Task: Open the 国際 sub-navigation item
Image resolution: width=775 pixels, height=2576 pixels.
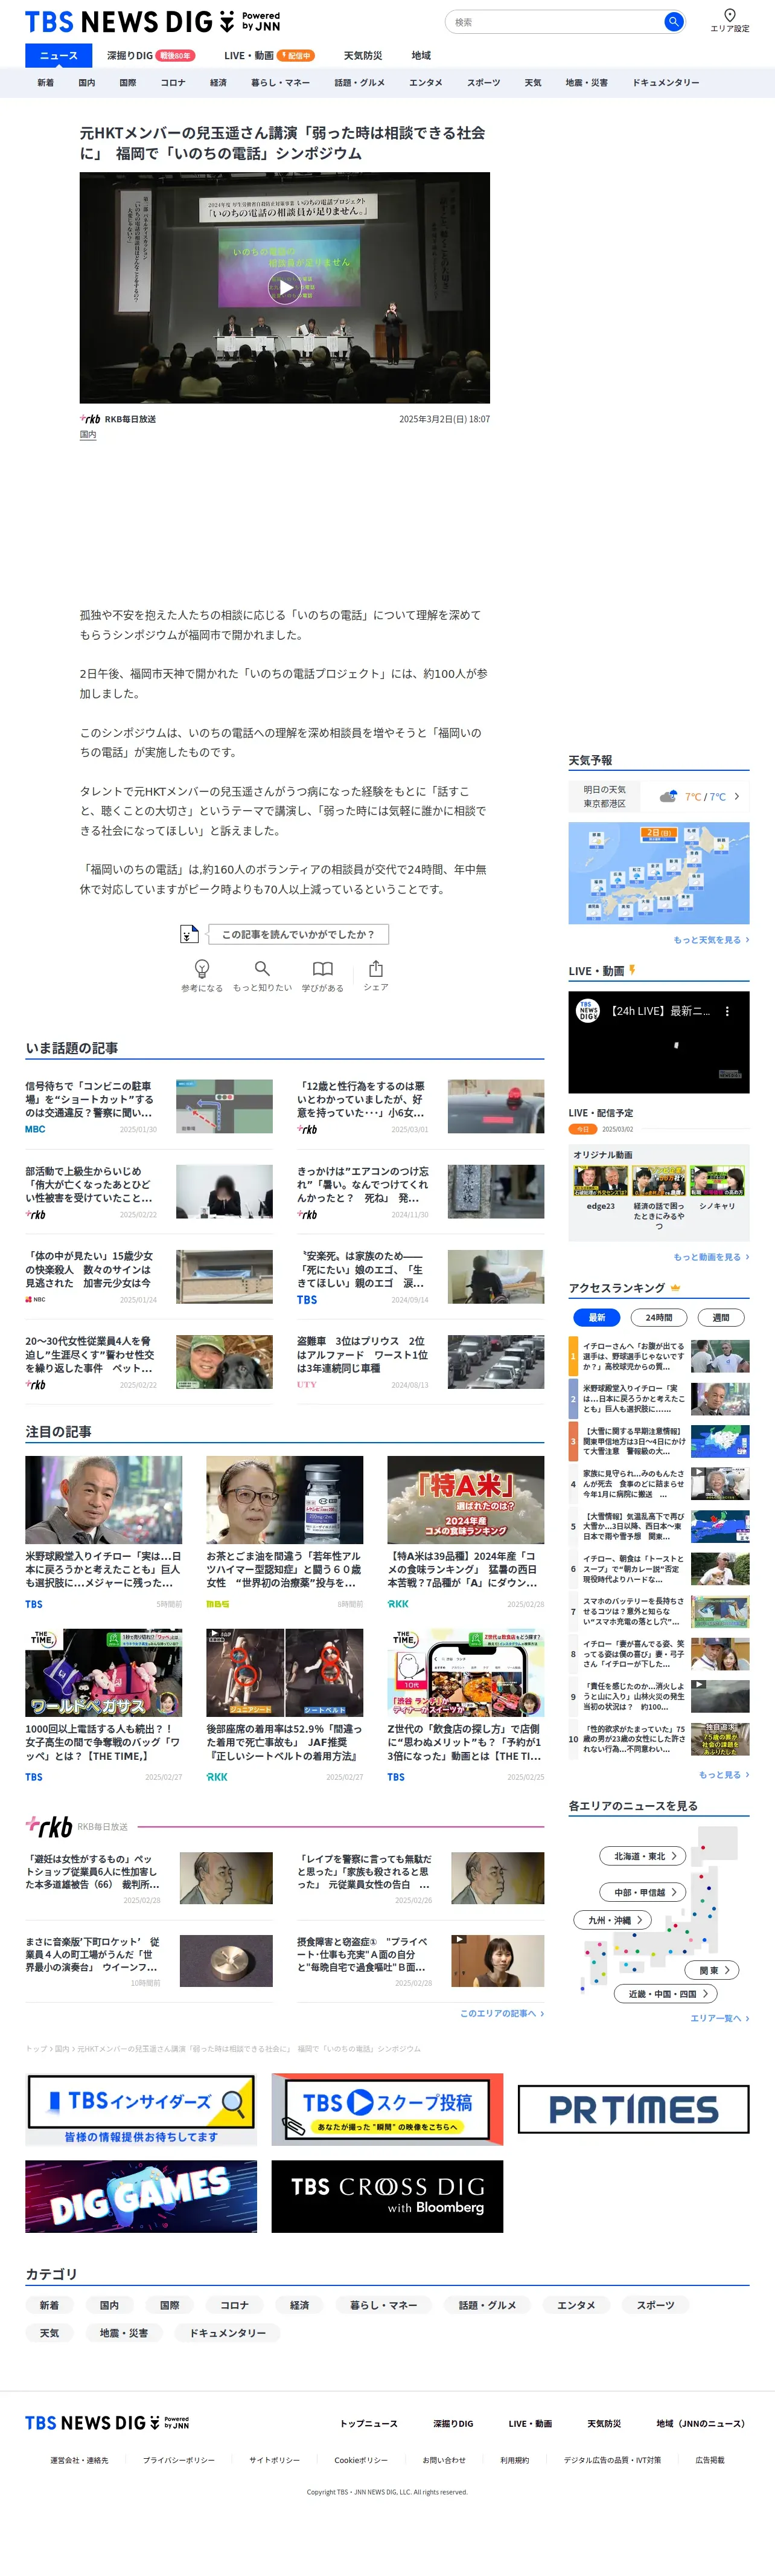Action: tap(128, 83)
